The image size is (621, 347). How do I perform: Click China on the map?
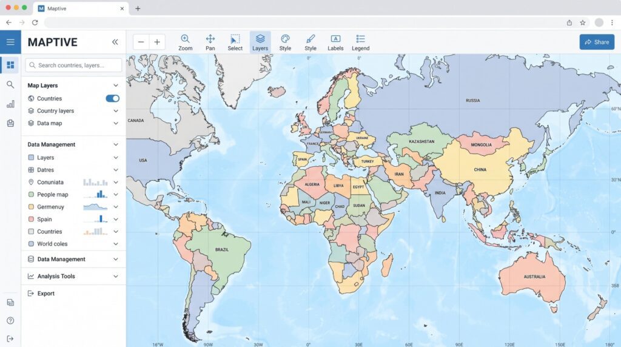point(480,169)
